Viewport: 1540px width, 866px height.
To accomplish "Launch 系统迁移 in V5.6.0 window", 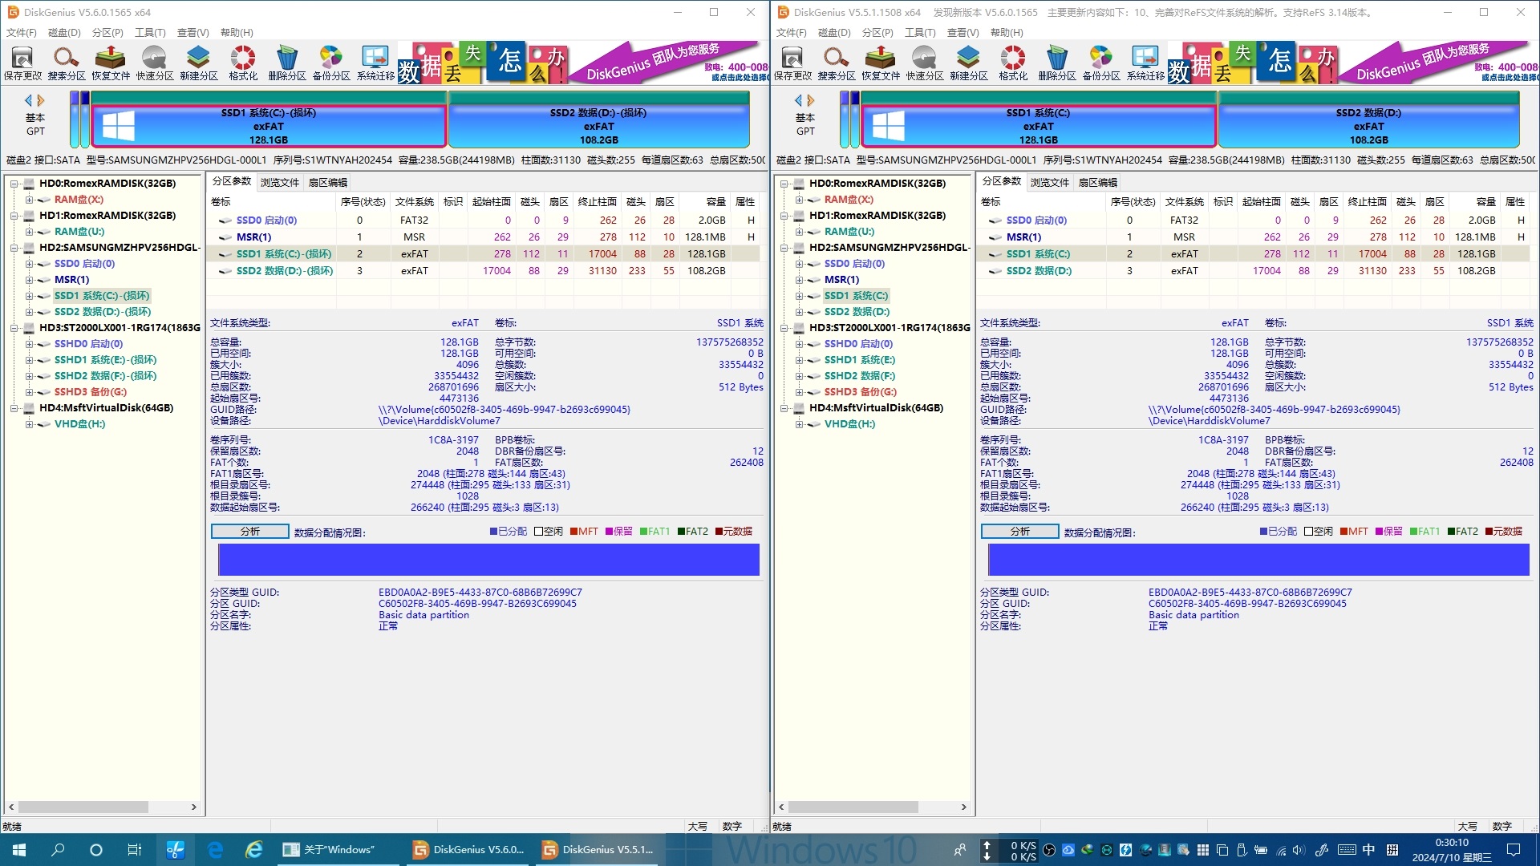I will [x=375, y=63].
